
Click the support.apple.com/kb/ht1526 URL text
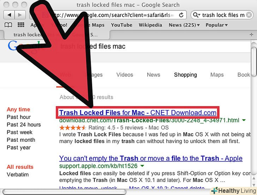[98, 166]
